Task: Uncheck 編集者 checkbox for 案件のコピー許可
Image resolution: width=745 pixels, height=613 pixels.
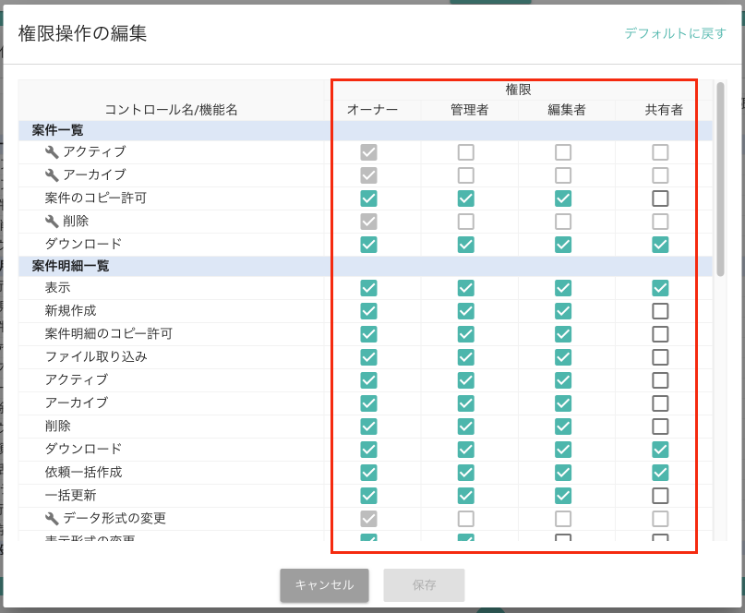Action: 563,198
